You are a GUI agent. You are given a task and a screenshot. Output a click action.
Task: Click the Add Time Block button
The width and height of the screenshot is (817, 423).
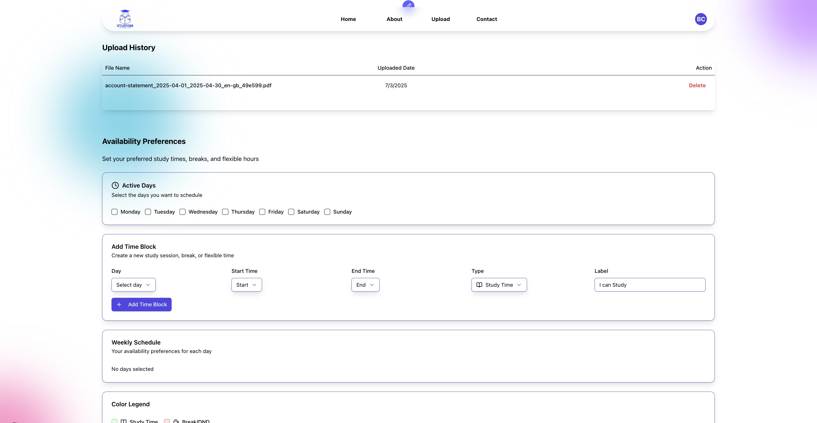point(142,305)
